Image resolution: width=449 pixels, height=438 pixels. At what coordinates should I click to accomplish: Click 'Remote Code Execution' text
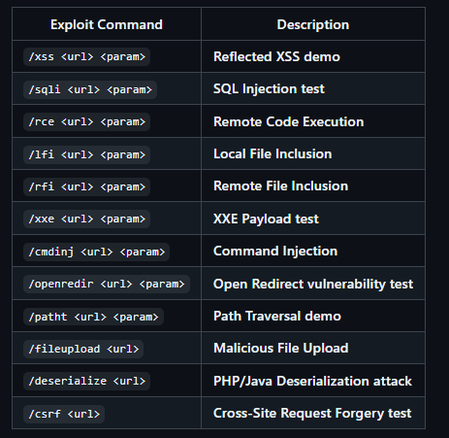(x=288, y=121)
